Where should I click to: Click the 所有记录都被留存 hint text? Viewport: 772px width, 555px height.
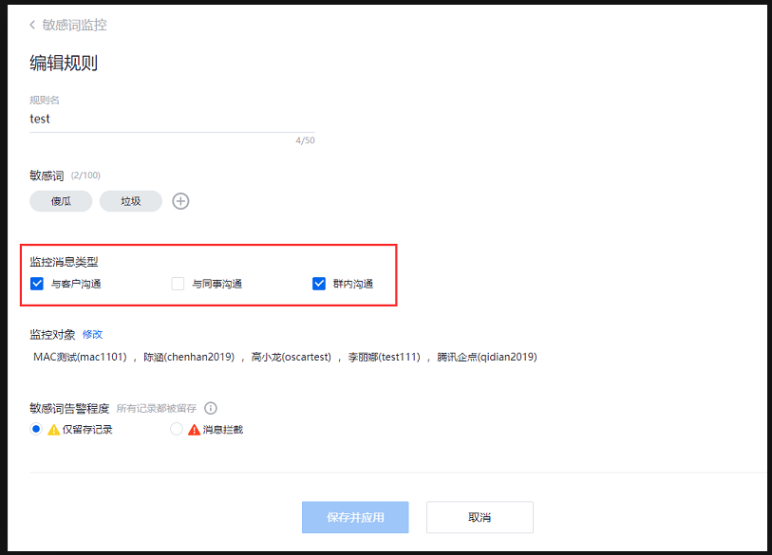(x=157, y=408)
